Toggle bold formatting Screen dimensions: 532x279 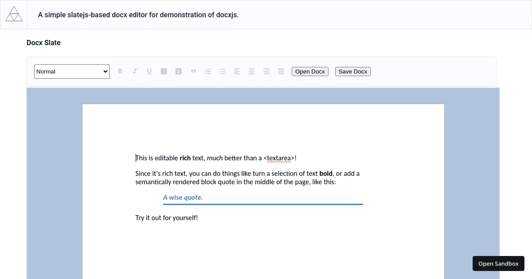click(x=120, y=71)
